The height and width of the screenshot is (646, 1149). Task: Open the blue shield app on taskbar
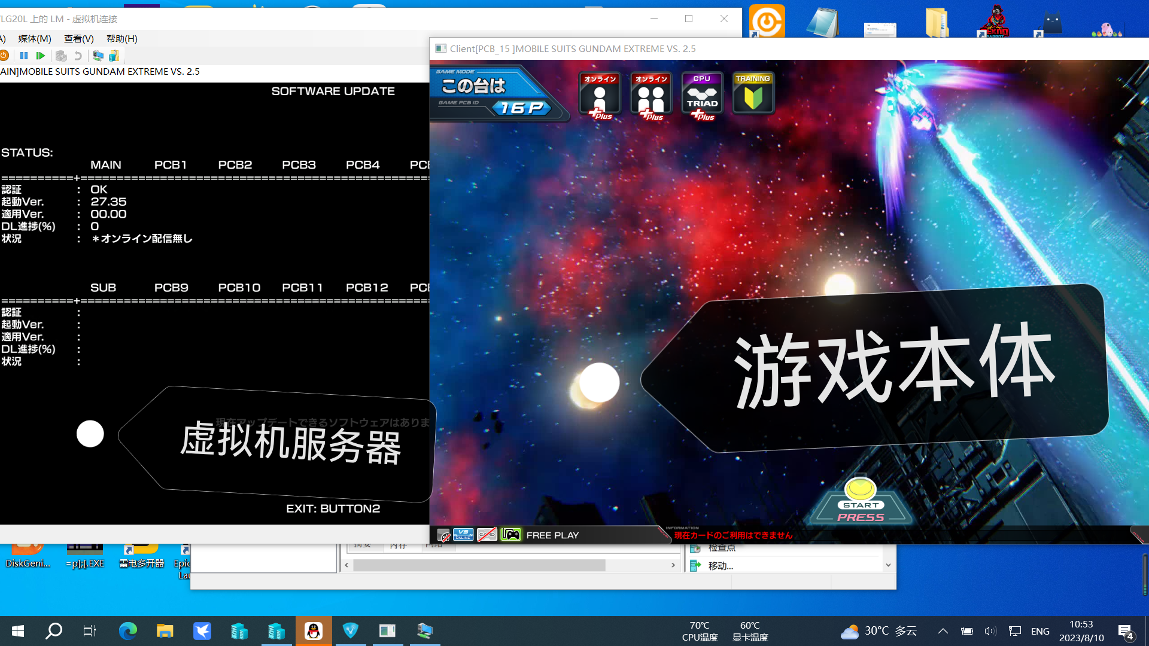point(350,630)
